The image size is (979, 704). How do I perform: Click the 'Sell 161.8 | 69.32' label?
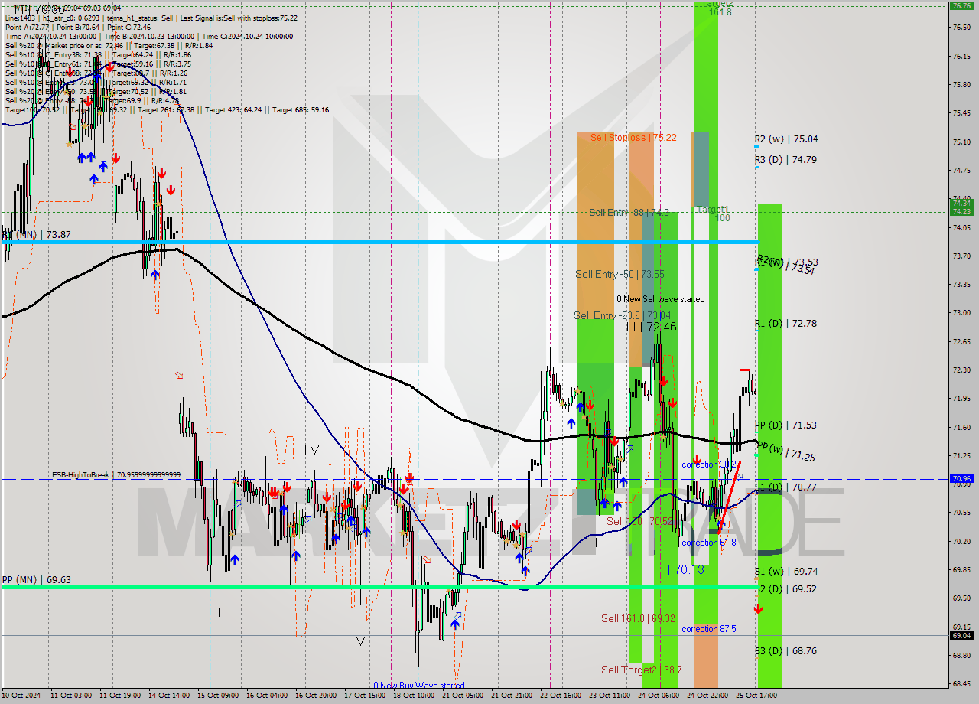pos(638,618)
